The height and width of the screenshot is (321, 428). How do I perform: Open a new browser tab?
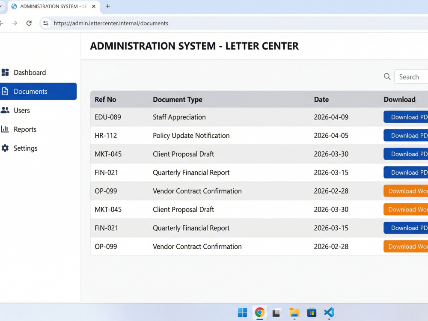point(108,6)
